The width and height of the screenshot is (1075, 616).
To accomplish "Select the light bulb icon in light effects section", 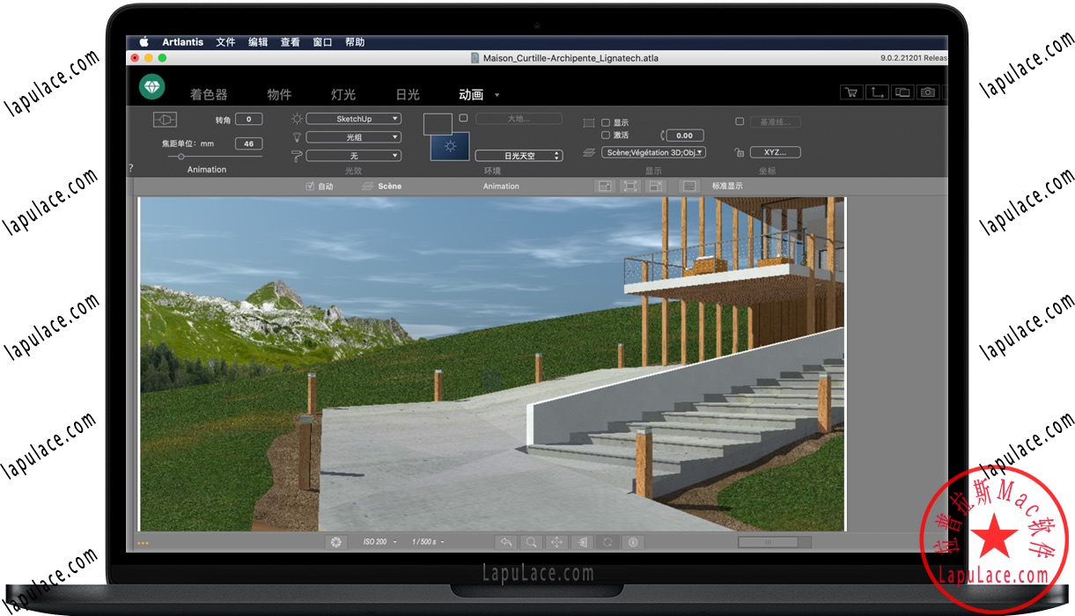I will point(297,137).
